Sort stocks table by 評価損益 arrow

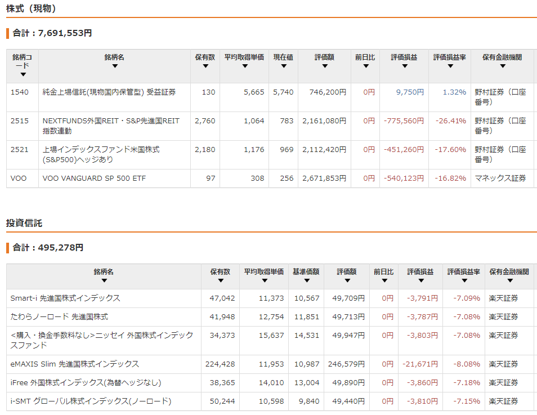click(405, 66)
